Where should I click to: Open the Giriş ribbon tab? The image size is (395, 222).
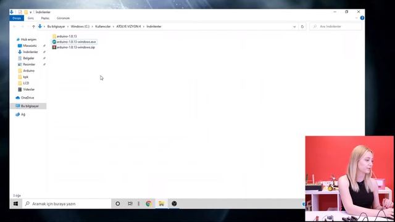tap(31, 18)
